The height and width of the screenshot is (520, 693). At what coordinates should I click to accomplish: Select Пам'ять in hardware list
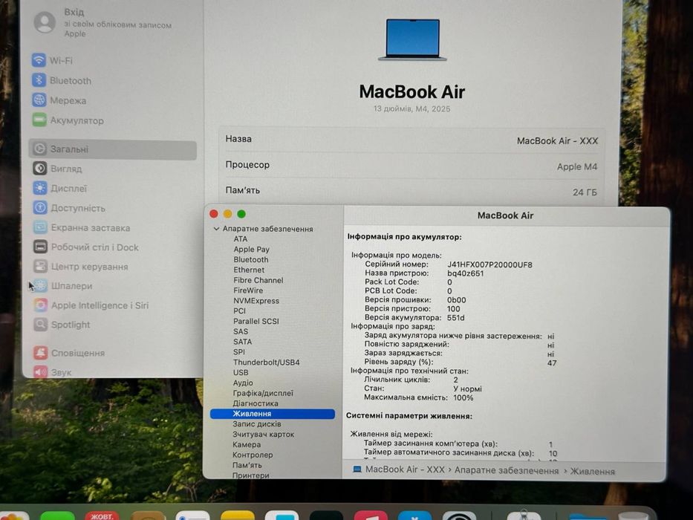click(x=247, y=465)
